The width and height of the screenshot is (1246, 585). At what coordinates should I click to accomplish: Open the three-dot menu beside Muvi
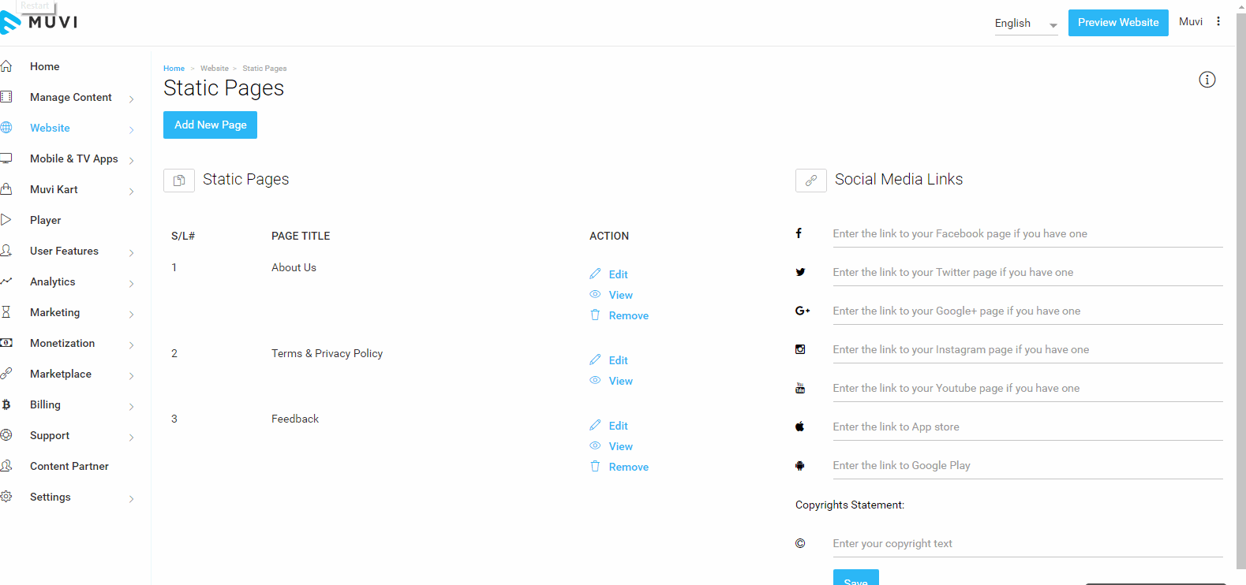pyautogui.click(x=1218, y=21)
